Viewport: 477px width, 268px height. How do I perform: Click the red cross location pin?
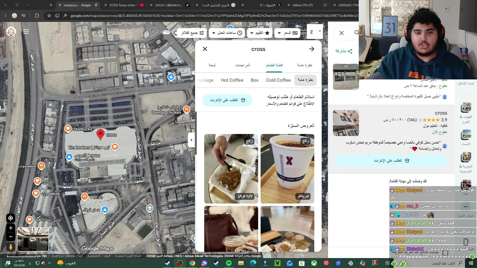[x=100, y=135]
